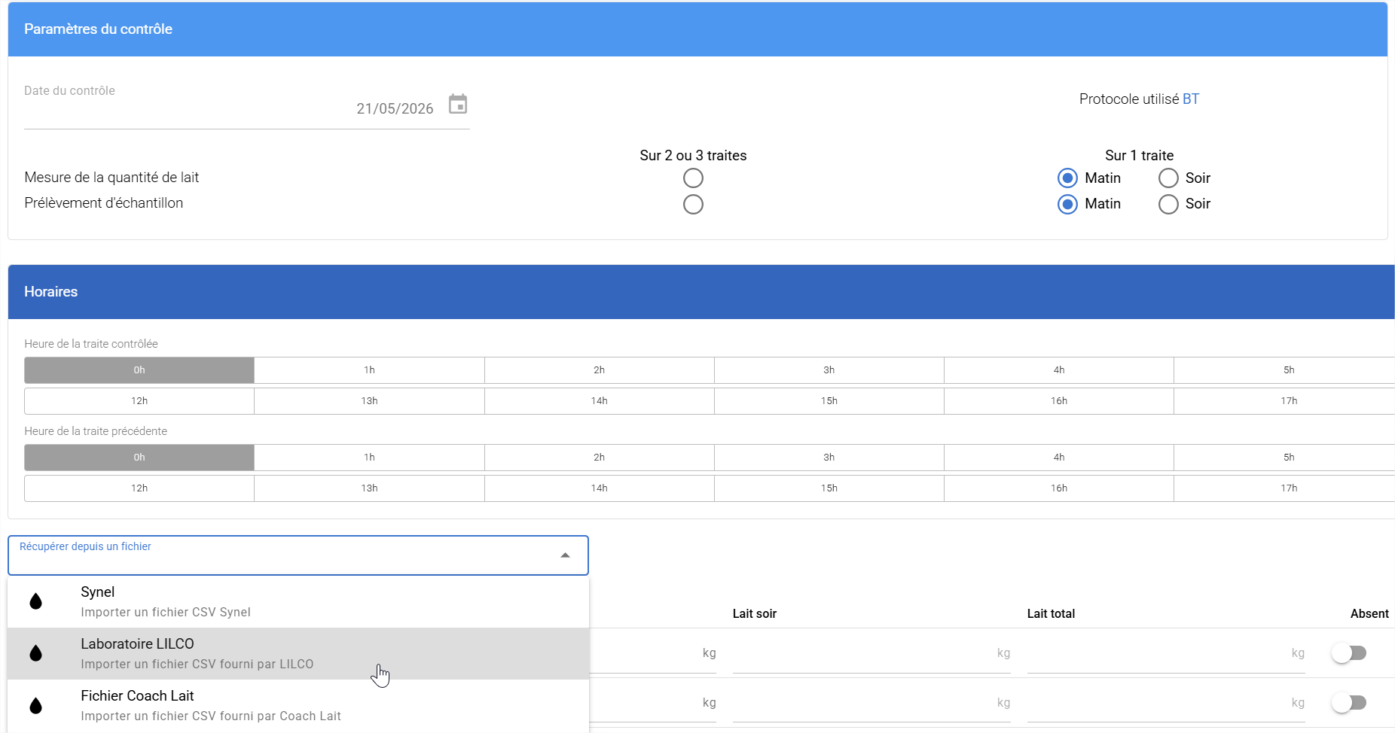Click the Lait soir field in first row

pyautogui.click(x=871, y=653)
